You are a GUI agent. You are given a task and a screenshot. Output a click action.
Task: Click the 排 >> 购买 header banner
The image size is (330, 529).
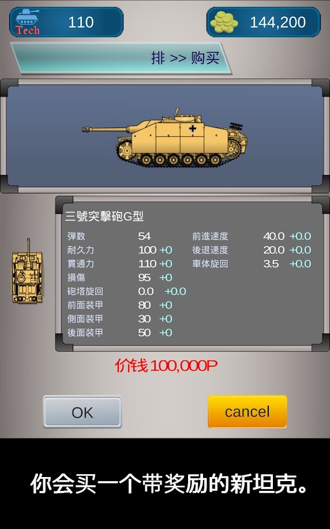(x=121, y=58)
